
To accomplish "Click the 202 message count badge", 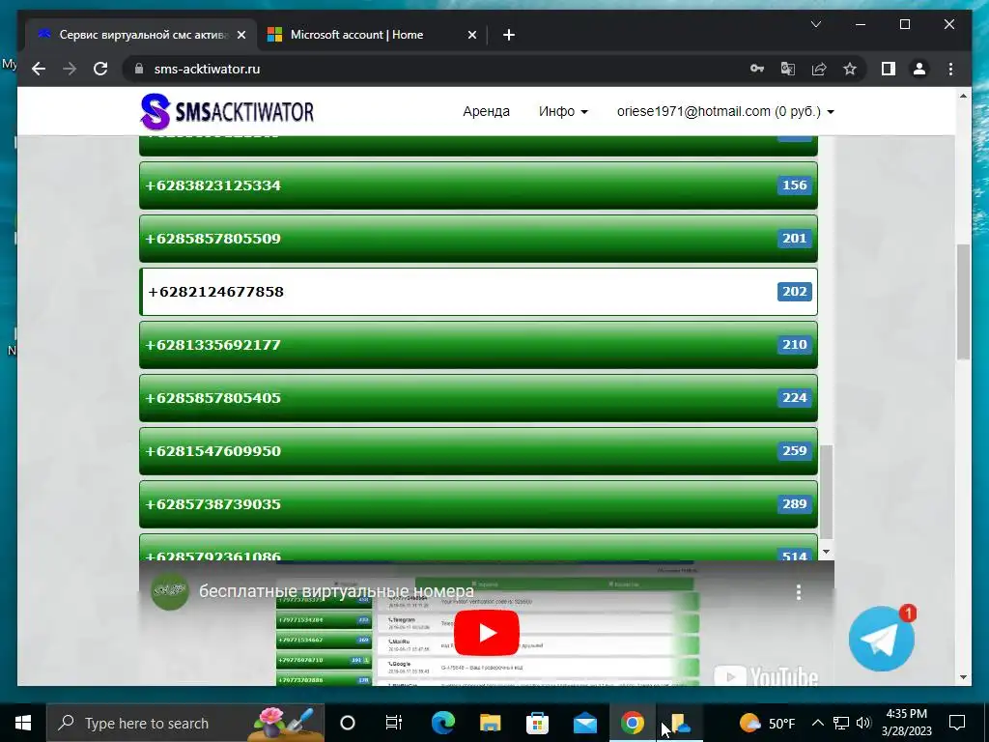I will click(x=795, y=292).
